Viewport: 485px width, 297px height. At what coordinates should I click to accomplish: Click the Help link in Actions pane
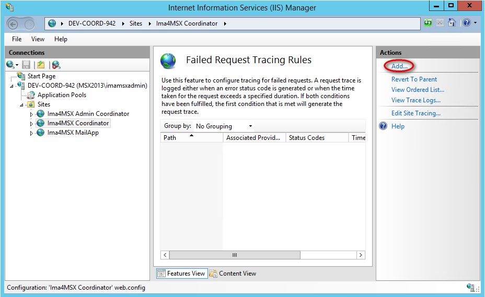tap(398, 126)
